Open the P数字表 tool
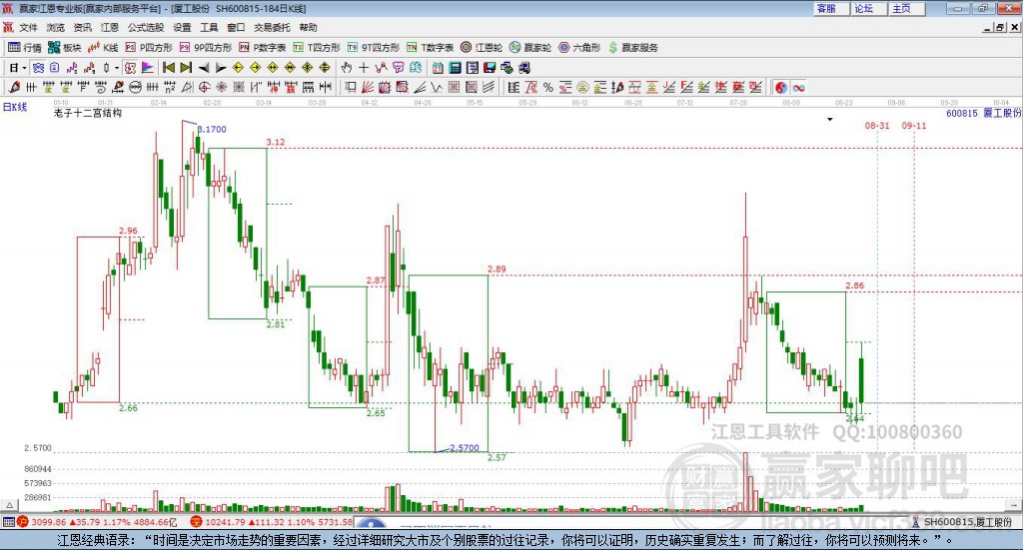1023x550 pixels. [x=263, y=48]
